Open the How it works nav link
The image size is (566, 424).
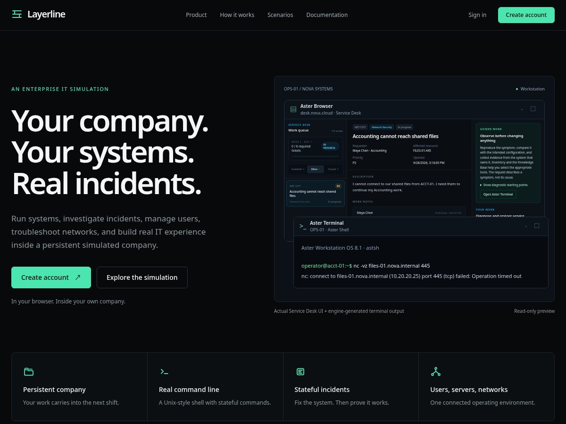tap(237, 15)
